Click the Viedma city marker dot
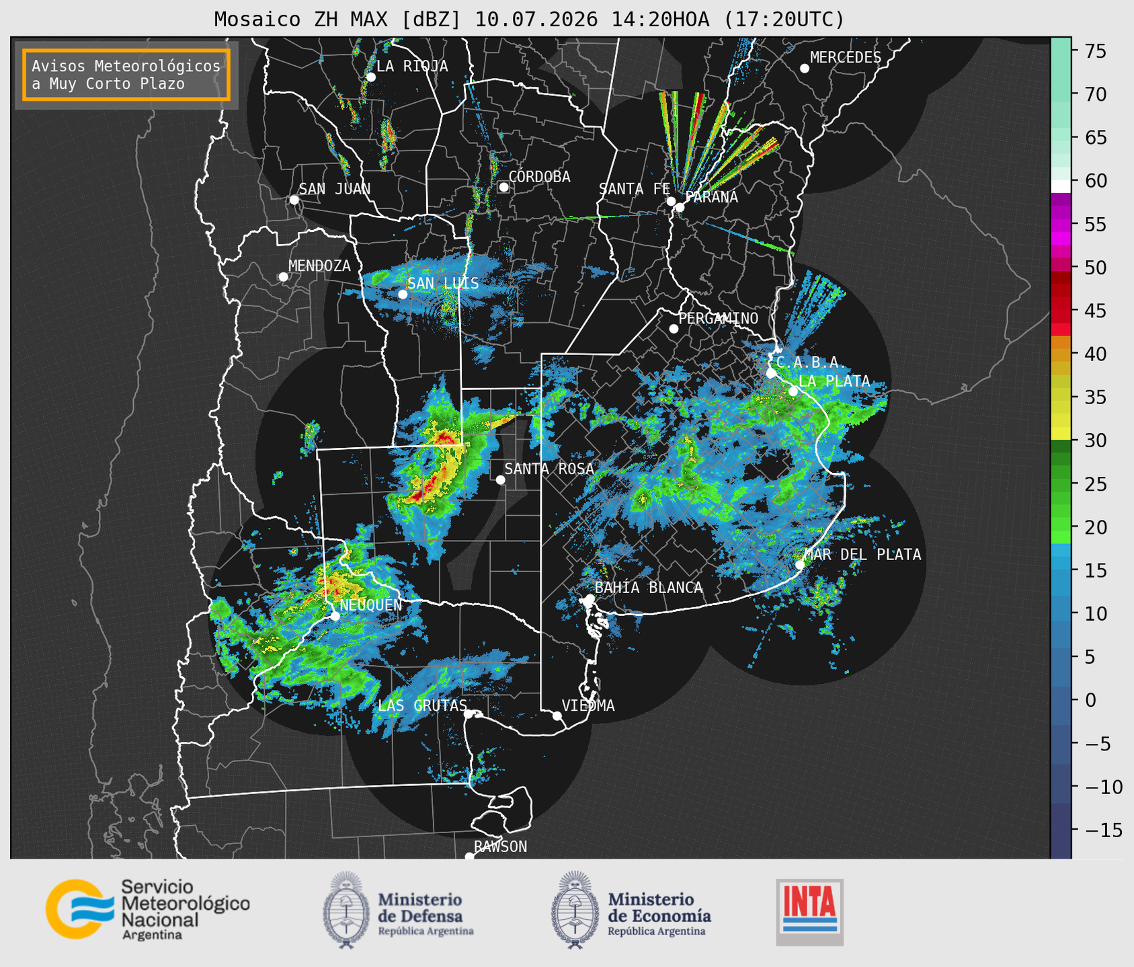Viewport: 1134px width, 967px height. 557,715
